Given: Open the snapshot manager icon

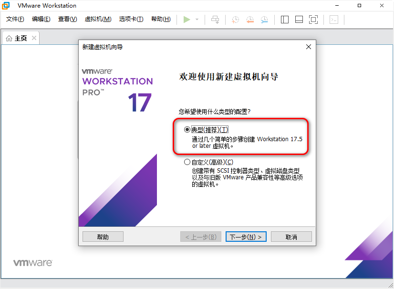Looking at the screenshot, I should [x=264, y=20].
